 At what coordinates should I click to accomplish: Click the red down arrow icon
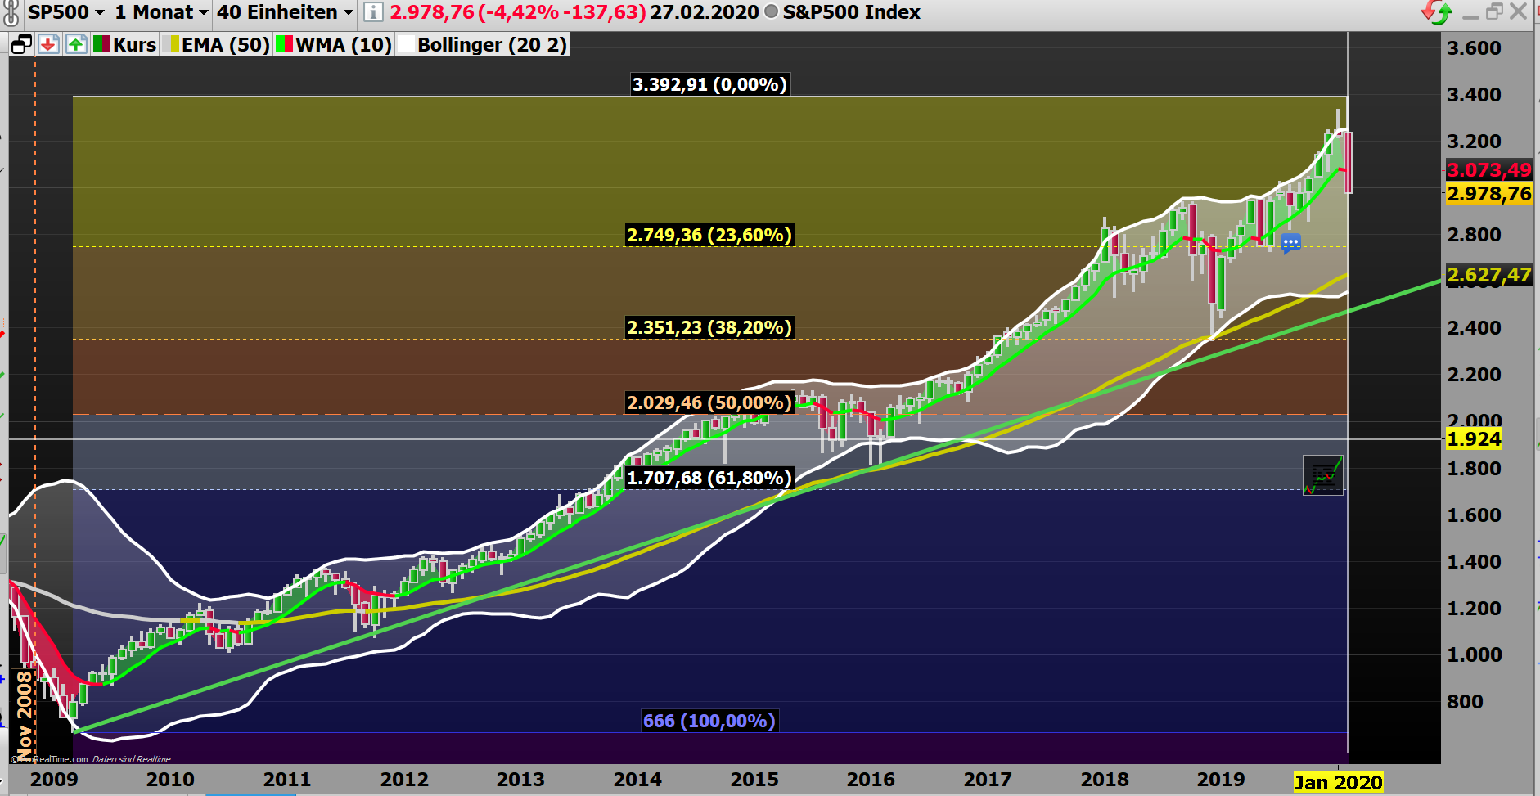pos(48,44)
